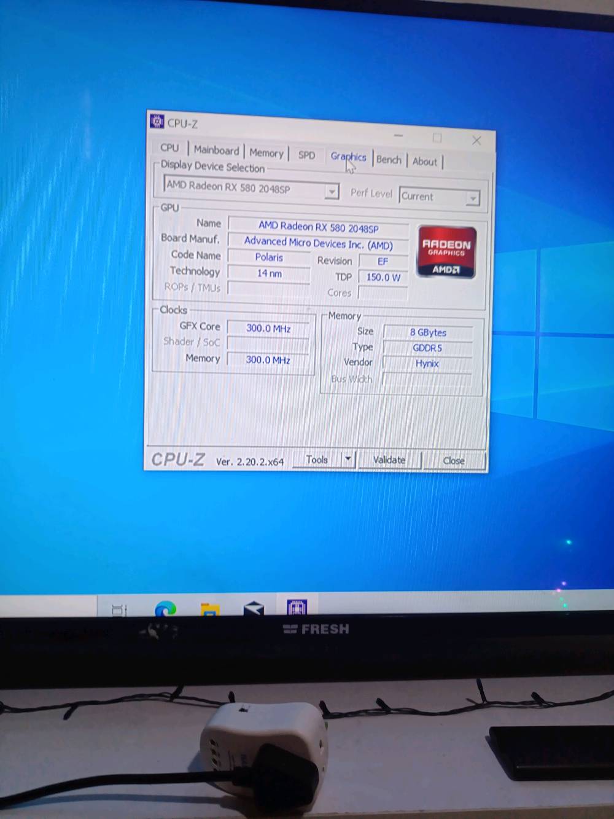Click the memory Size value 8 GBytes
This screenshot has height=819, width=614.
click(428, 332)
